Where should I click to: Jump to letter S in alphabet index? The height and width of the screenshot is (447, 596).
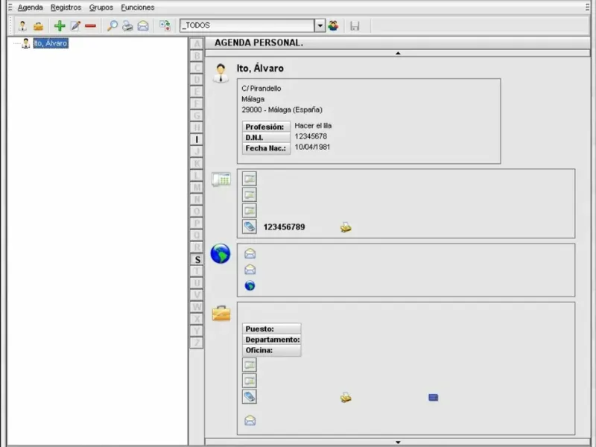click(x=197, y=259)
